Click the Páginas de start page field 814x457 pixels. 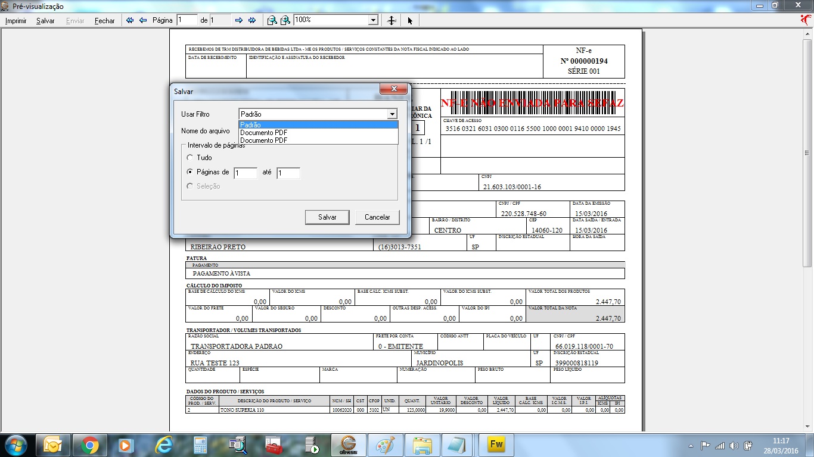click(246, 173)
